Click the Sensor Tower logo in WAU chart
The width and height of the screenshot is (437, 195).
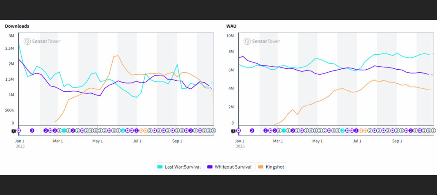262,42
